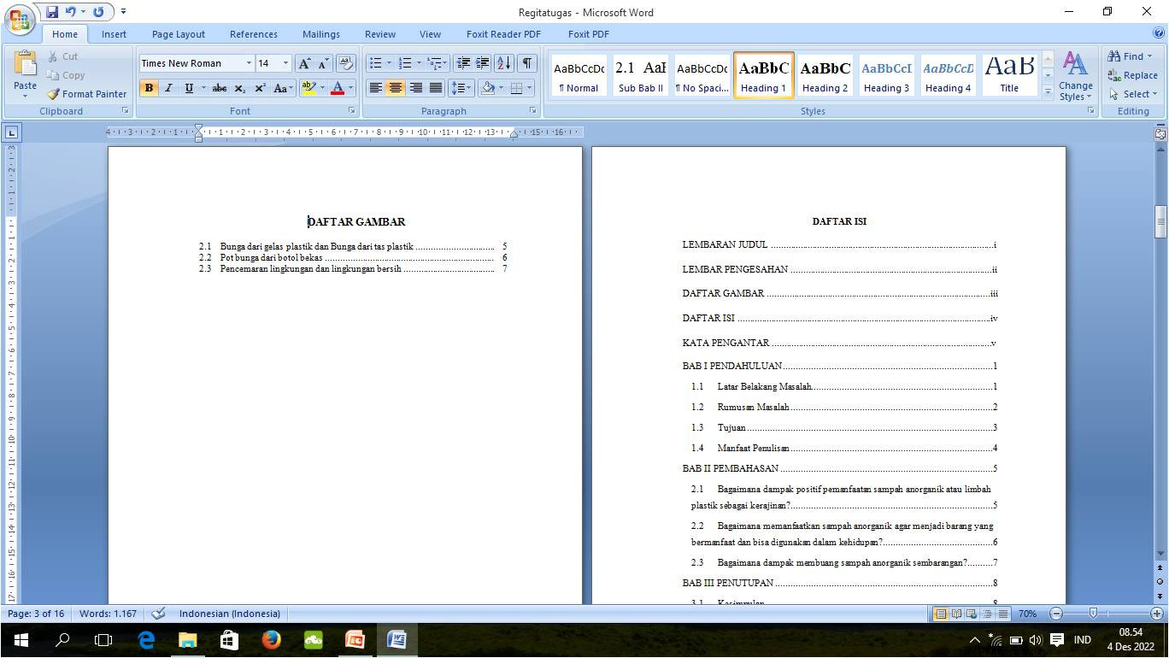
Task: Clear formatting with the eraser icon
Action: (x=346, y=63)
